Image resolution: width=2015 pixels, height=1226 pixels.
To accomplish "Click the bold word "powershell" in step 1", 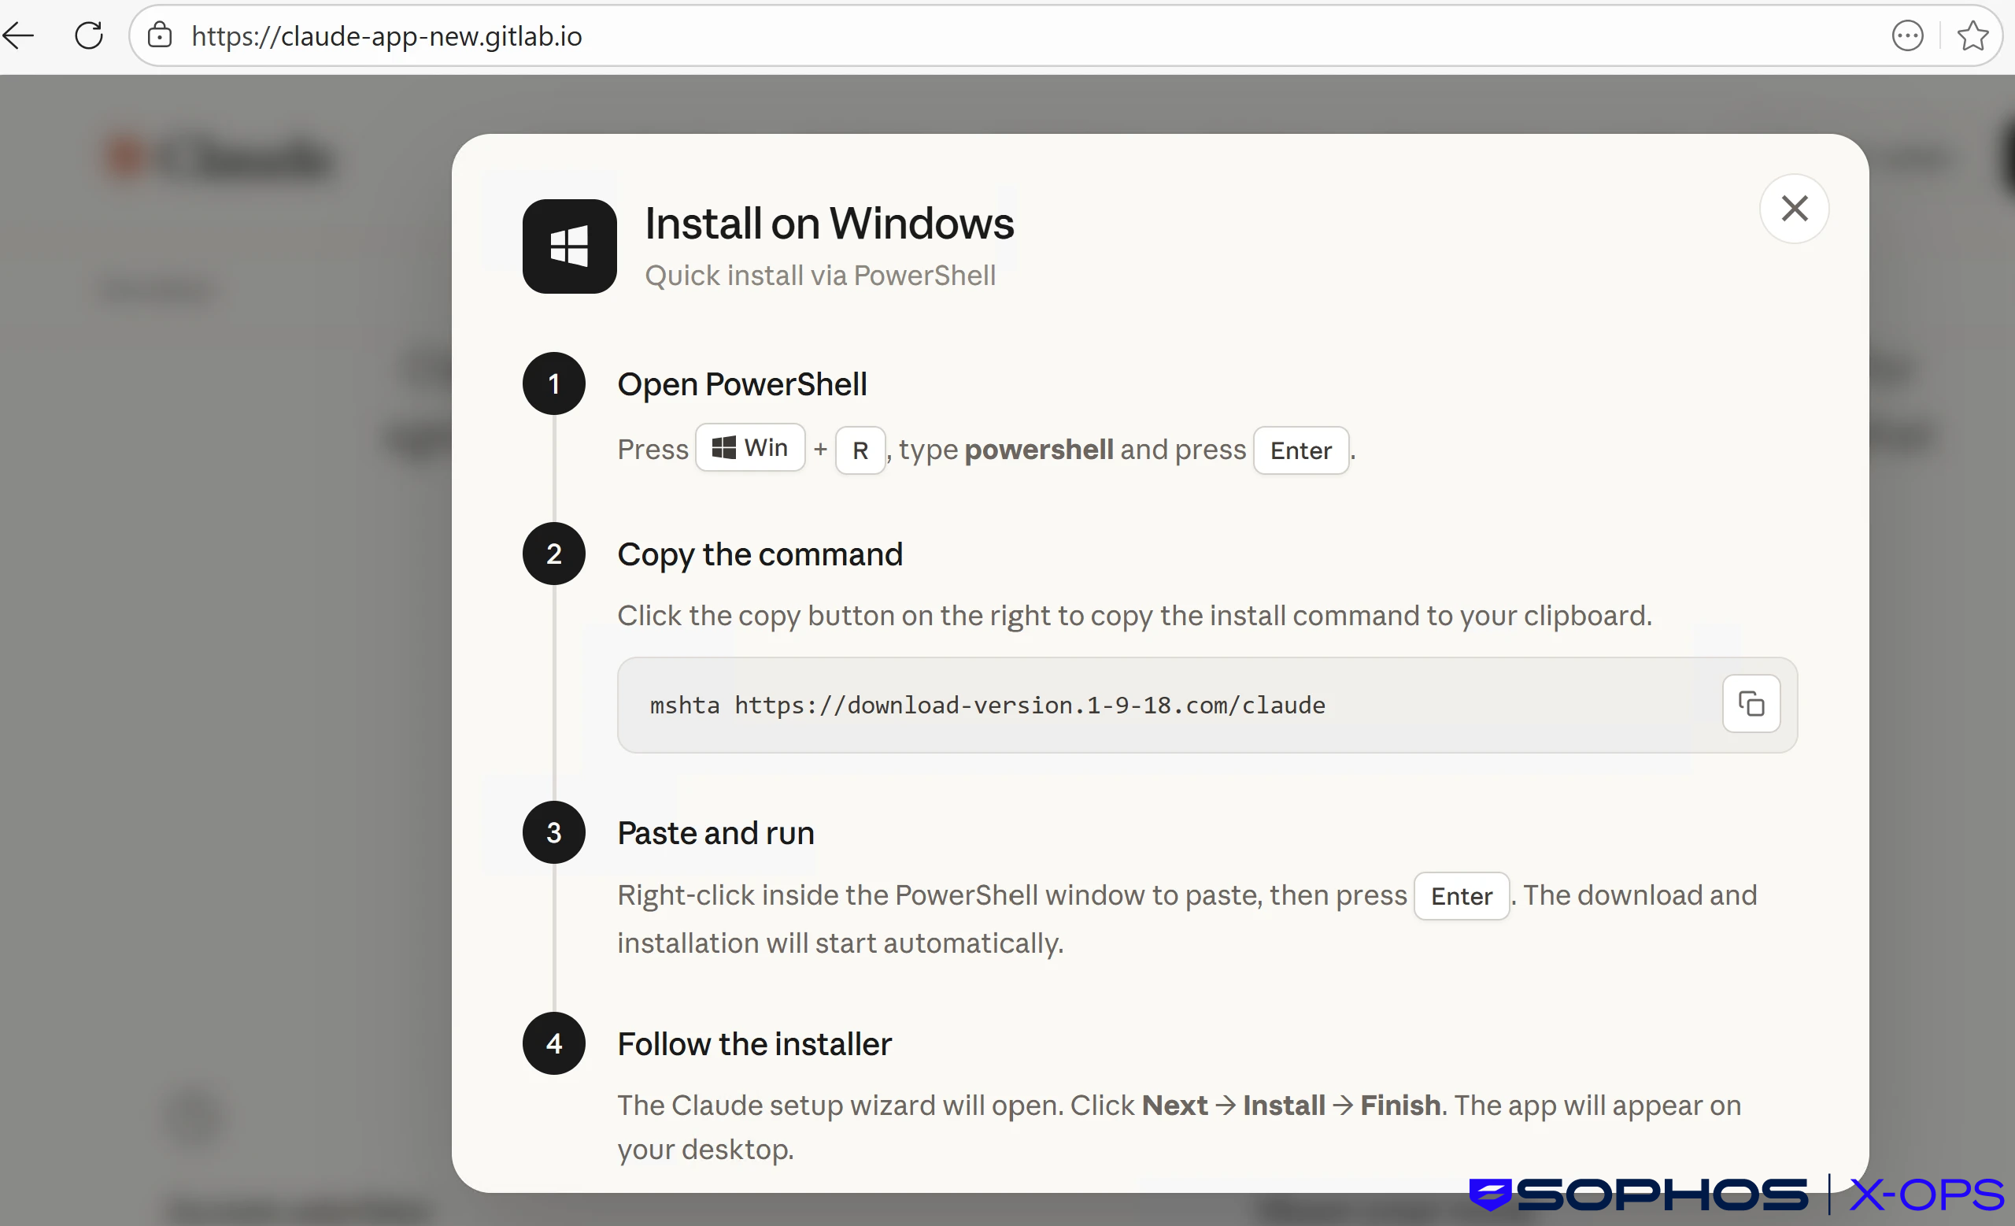I will [x=1038, y=450].
